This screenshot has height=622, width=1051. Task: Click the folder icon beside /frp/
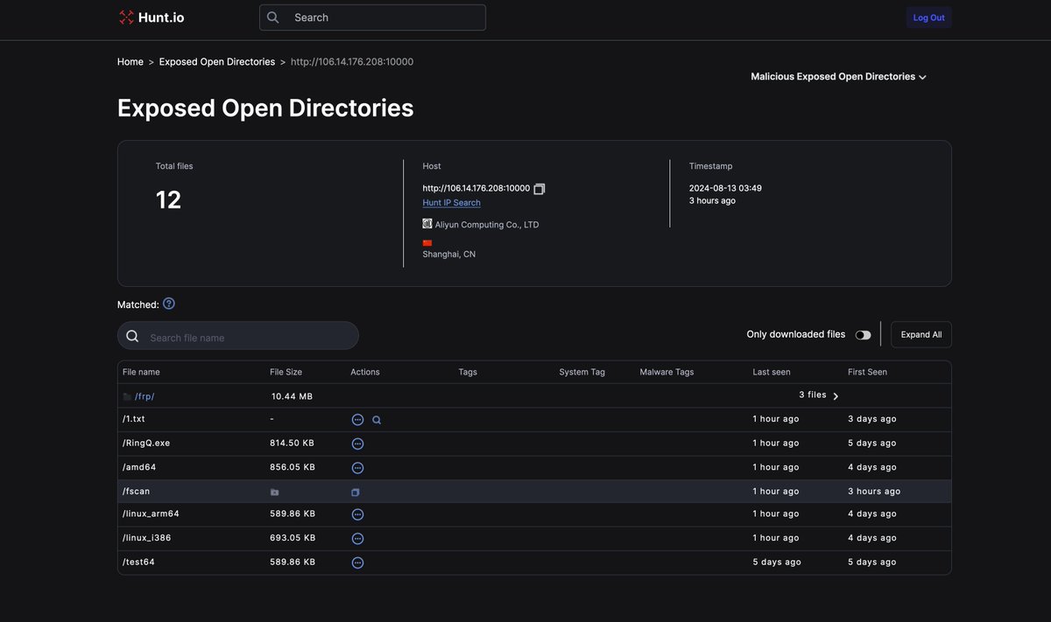coord(127,396)
